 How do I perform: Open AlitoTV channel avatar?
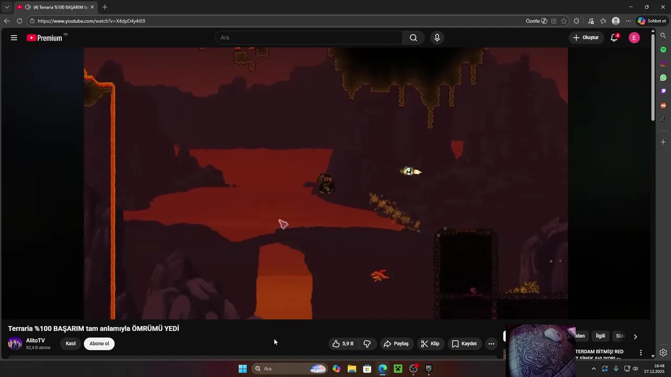pos(15,343)
